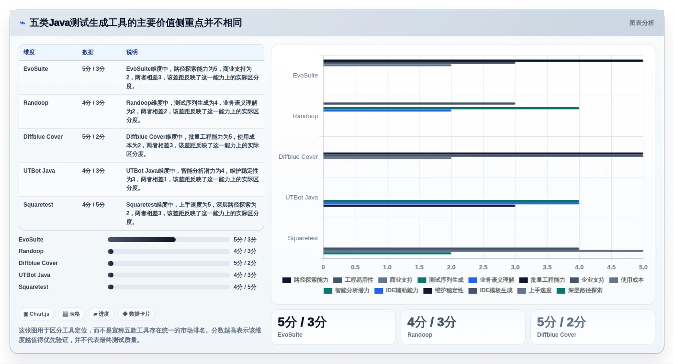The height and width of the screenshot is (364, 674).
Task: Select the 数据卡片 chip
Action: point(136,314)
